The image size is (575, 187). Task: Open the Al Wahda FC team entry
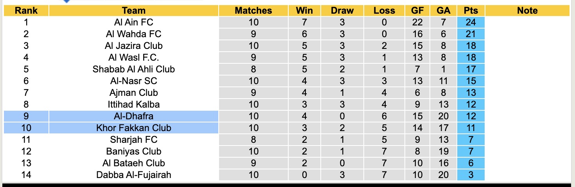(x=133, y=34)
